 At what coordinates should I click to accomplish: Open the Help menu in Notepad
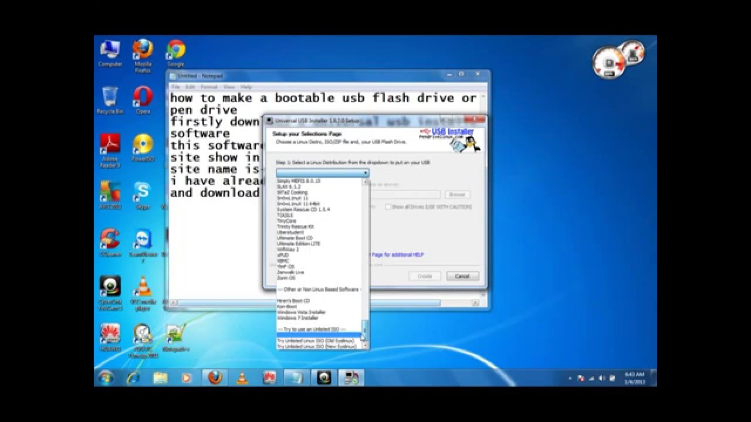246,87
